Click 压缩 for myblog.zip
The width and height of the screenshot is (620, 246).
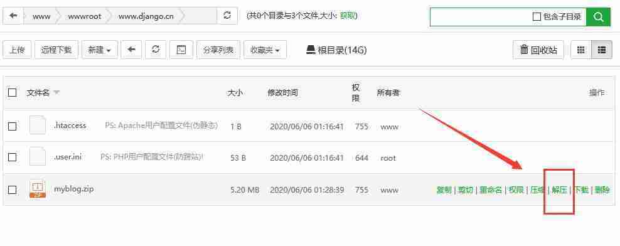pos(537,190)
